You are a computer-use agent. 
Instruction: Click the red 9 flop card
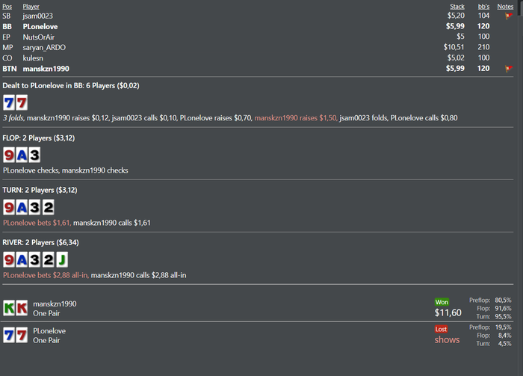pos(9,155)
